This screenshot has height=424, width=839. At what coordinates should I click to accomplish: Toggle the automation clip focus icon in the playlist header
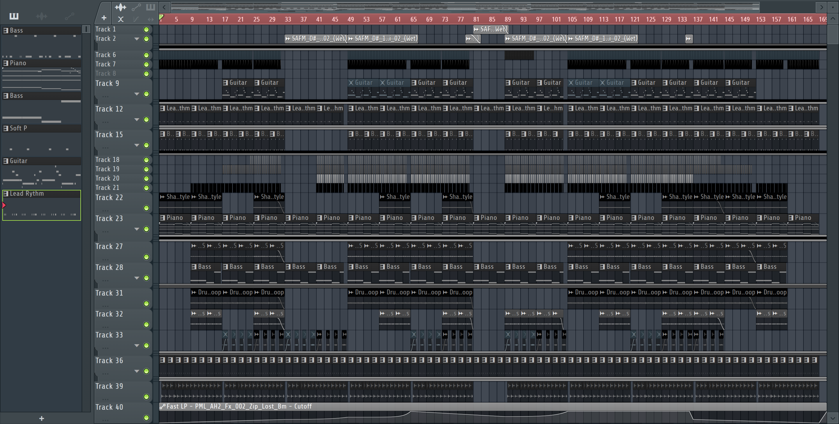pyautogui.click(x=136, y=7)
